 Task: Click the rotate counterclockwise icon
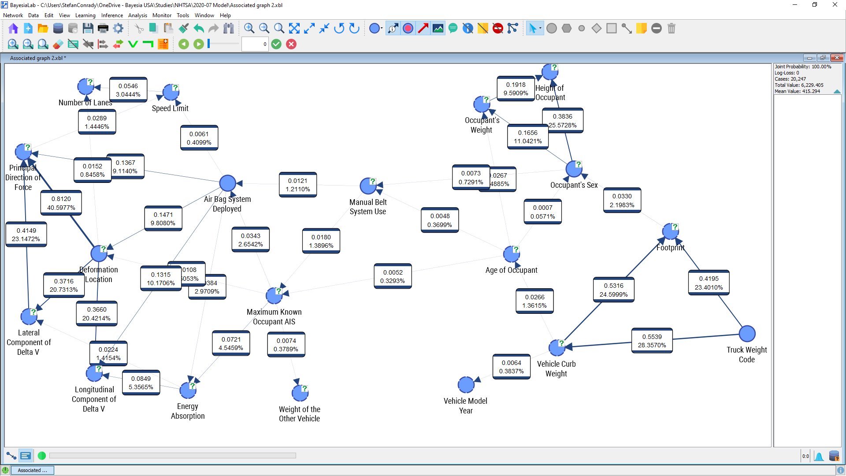[x=339, y=29]
